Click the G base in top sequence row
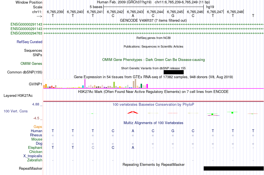264x175 pixels. pyautogui.click(x=173, y=16)
